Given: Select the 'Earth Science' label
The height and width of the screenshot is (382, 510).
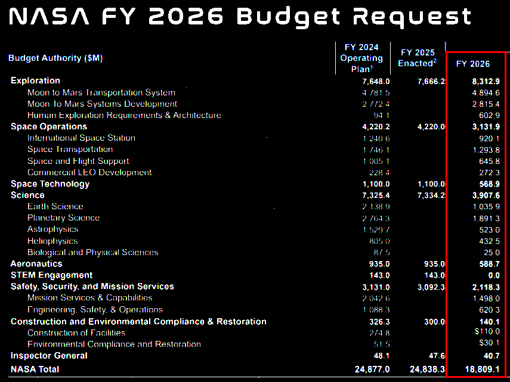Looking at the screenshot, I should tap(55, 207).
